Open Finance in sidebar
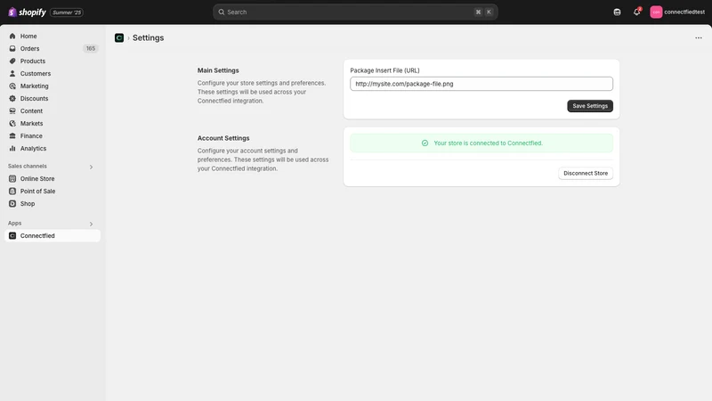This screenshot has height=401, width=712. click(x=31, y=136)
